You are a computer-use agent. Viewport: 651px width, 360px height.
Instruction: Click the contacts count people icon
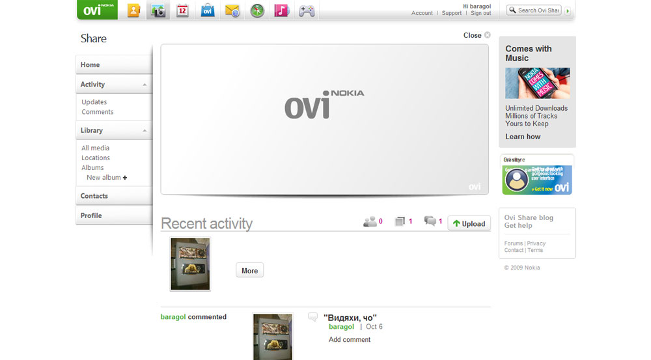(x=370, y=221)
